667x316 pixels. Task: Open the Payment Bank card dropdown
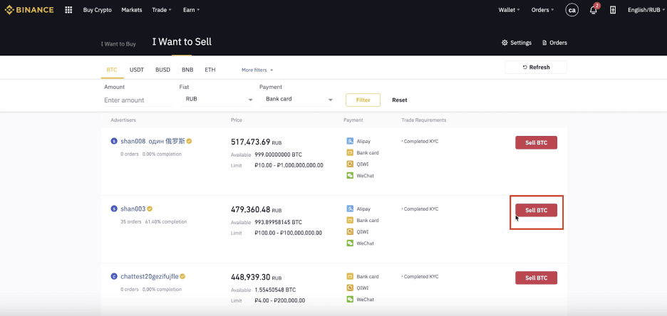296,99
